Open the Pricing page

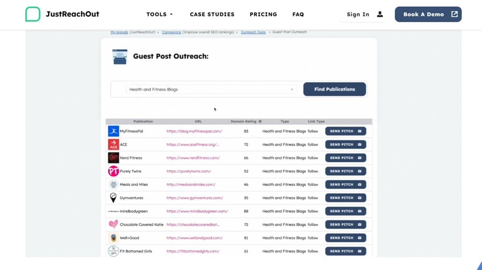264,14
